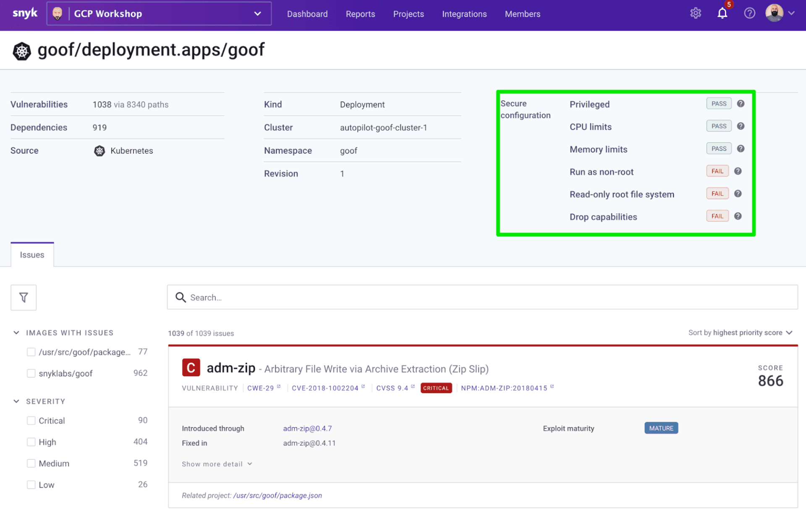Click the issues Search field
Screen dimensions: 806x509
tap(482, 297)
